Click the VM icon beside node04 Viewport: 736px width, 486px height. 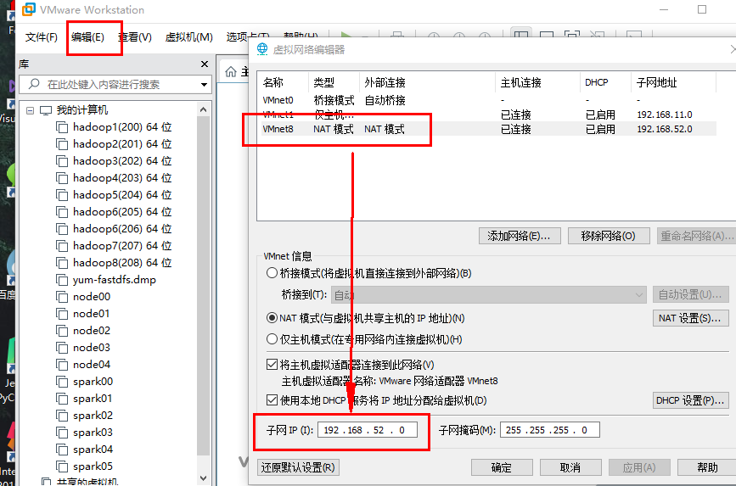pos(62,365)
